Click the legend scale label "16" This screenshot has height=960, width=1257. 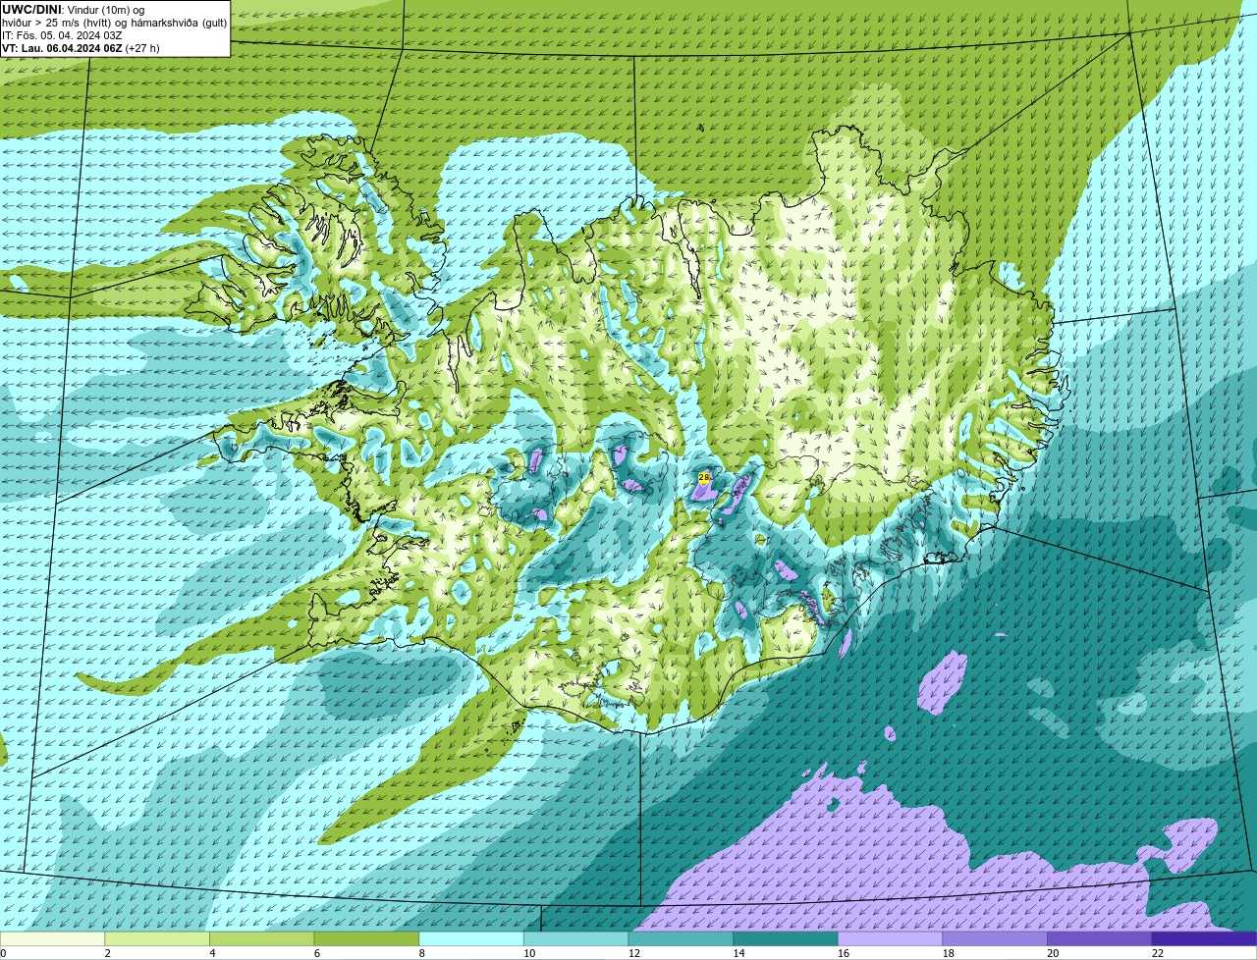point(843,953)
